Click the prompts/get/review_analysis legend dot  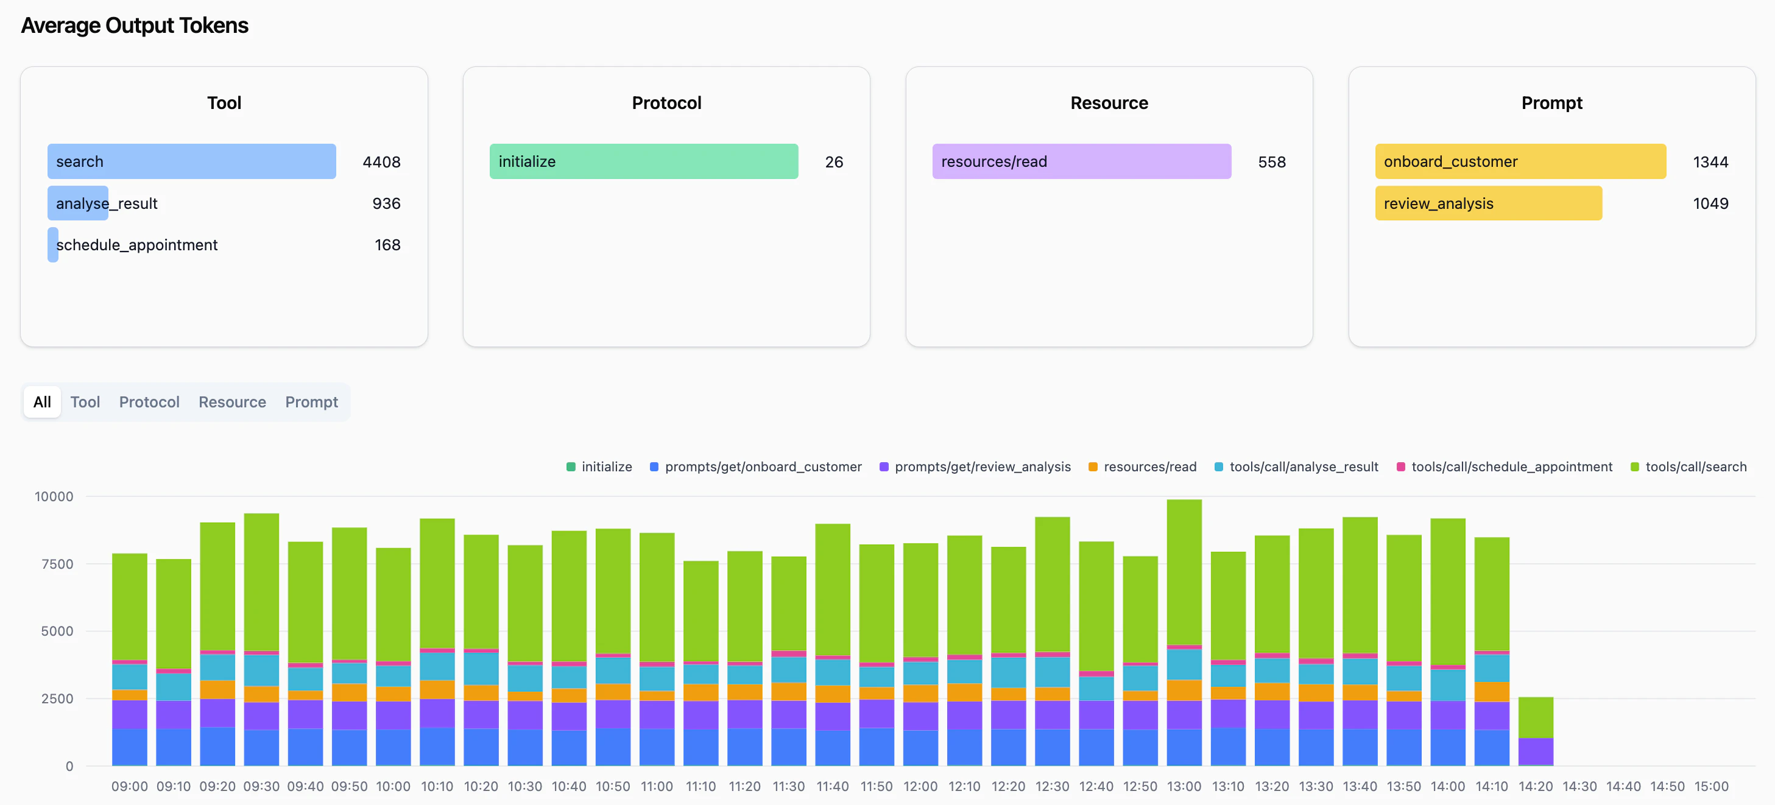tap(883, 466)
